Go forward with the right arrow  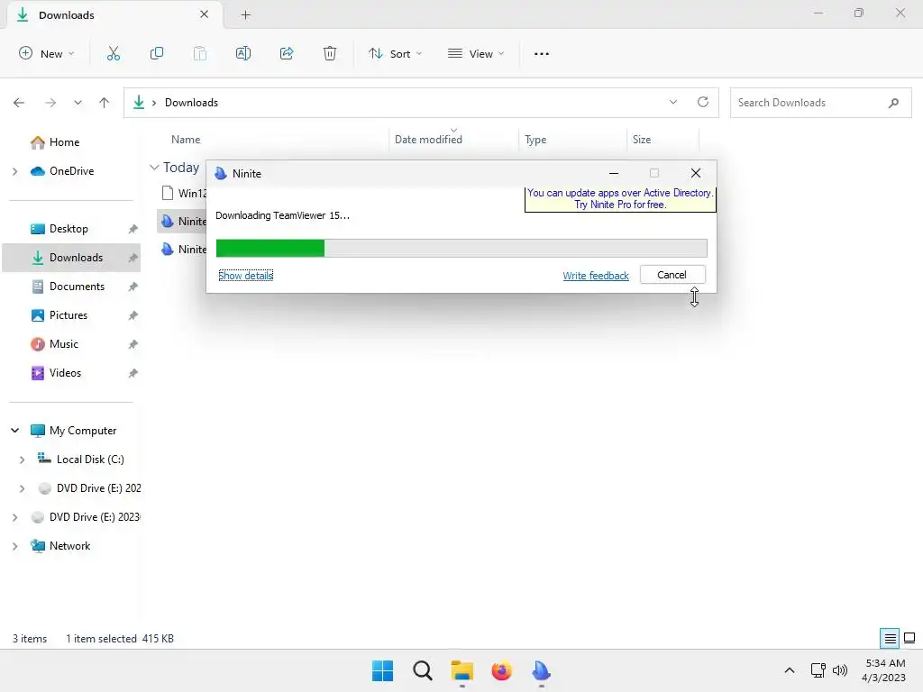(50, 103)
